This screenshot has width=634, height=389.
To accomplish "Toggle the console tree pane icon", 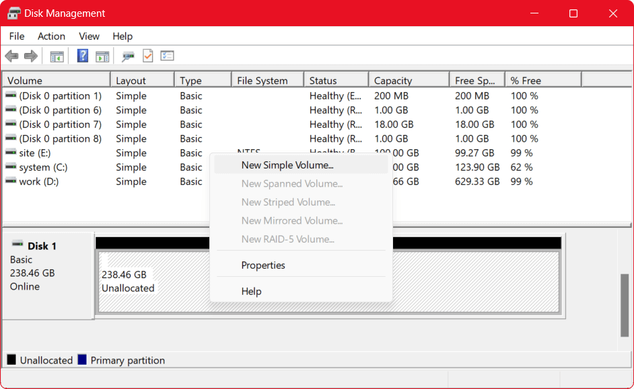I will (57, 55).
